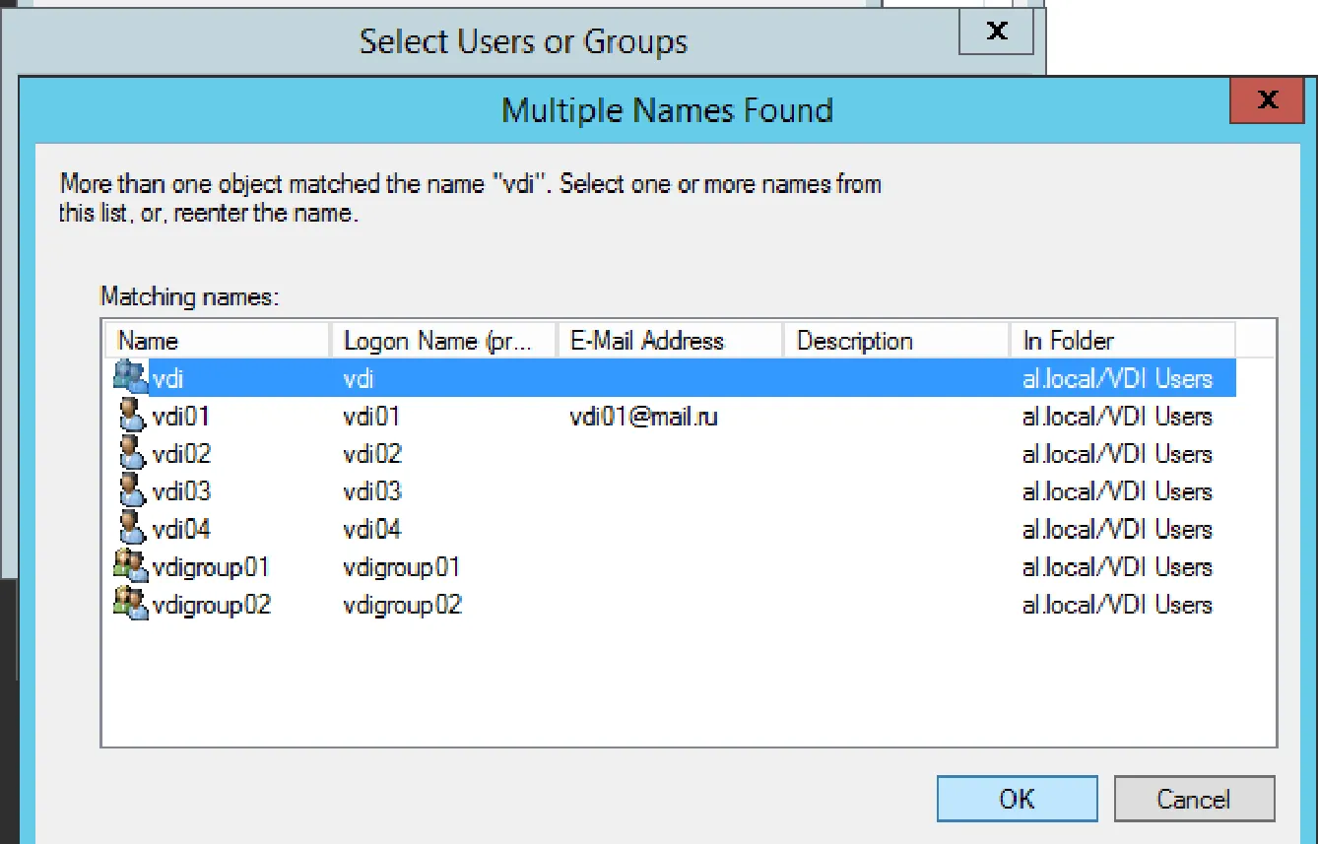Click the In Folder cell for vdi01
Image resolution: width=1318 pixels, height=844 pixels.
point(1117,417)
